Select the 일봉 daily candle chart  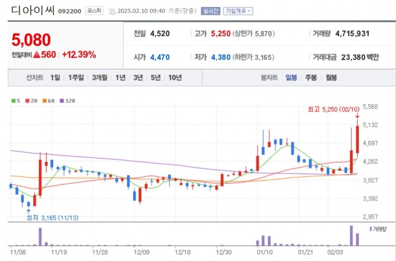291,77
